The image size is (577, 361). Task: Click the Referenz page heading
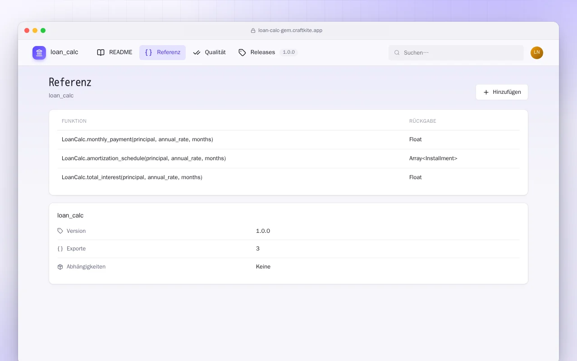point(70,82)
